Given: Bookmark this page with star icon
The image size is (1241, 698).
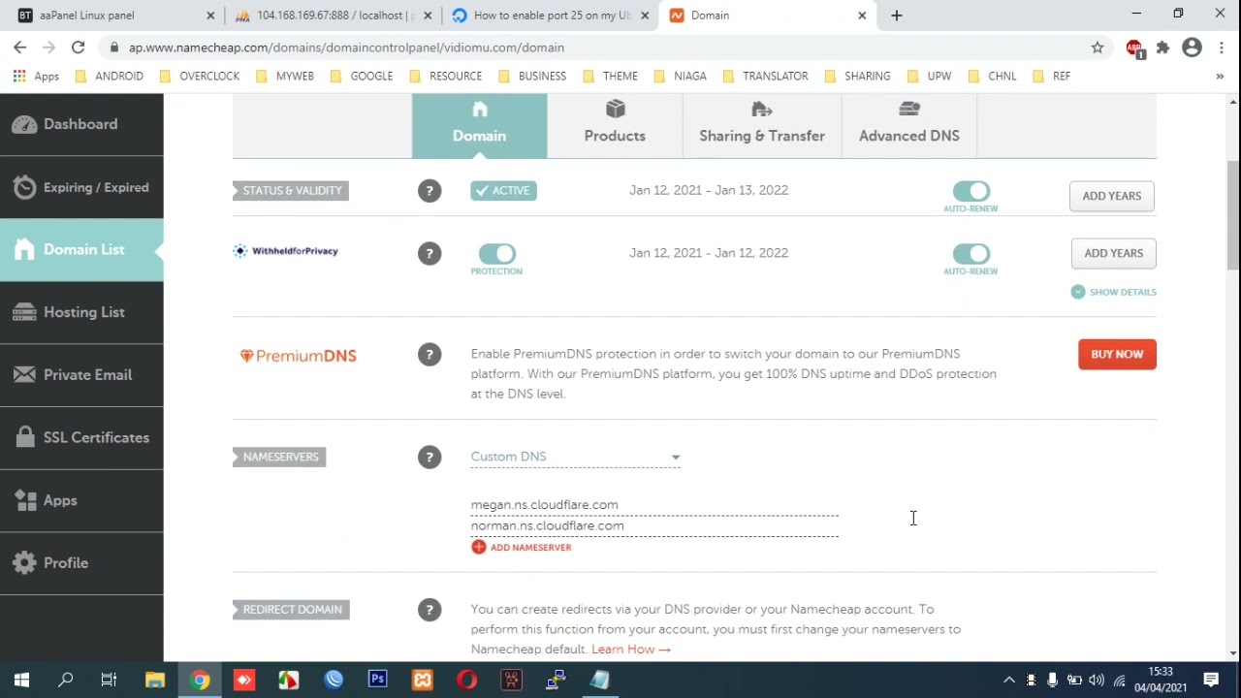Looking at the screenshot, I should (x=1098, y=48).
